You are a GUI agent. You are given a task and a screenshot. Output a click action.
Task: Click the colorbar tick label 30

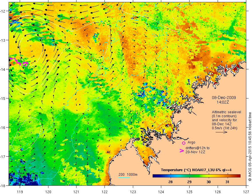click(208, 182)
